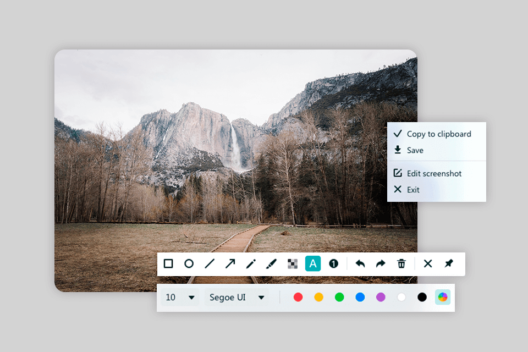Viewport: 528px width, 352px height.
Task: Choose the black color swatch
Action: pyautogui.click(x=422, y=297)
